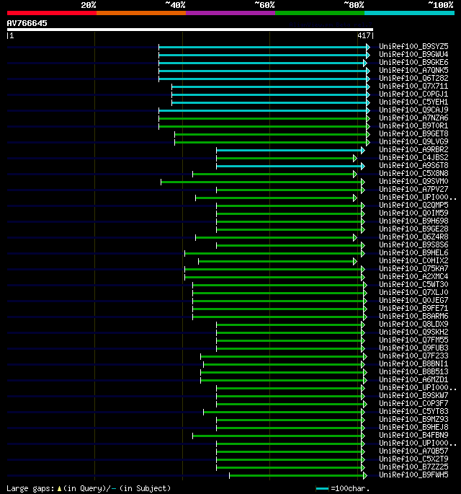Choose the UniRef100_B9H698 entry
The image size is (461, 494).
(413, 221)
